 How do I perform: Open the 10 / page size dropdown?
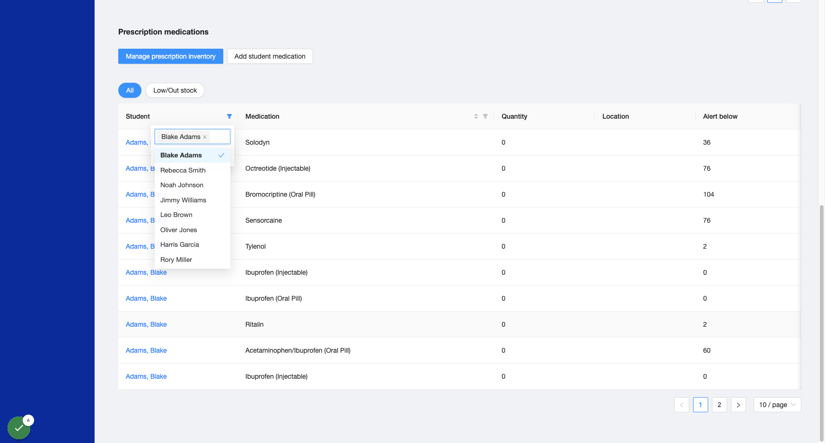tap(777, 405)
